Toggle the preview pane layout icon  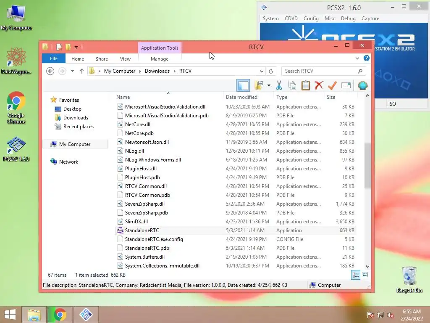[x=243, y=85]
